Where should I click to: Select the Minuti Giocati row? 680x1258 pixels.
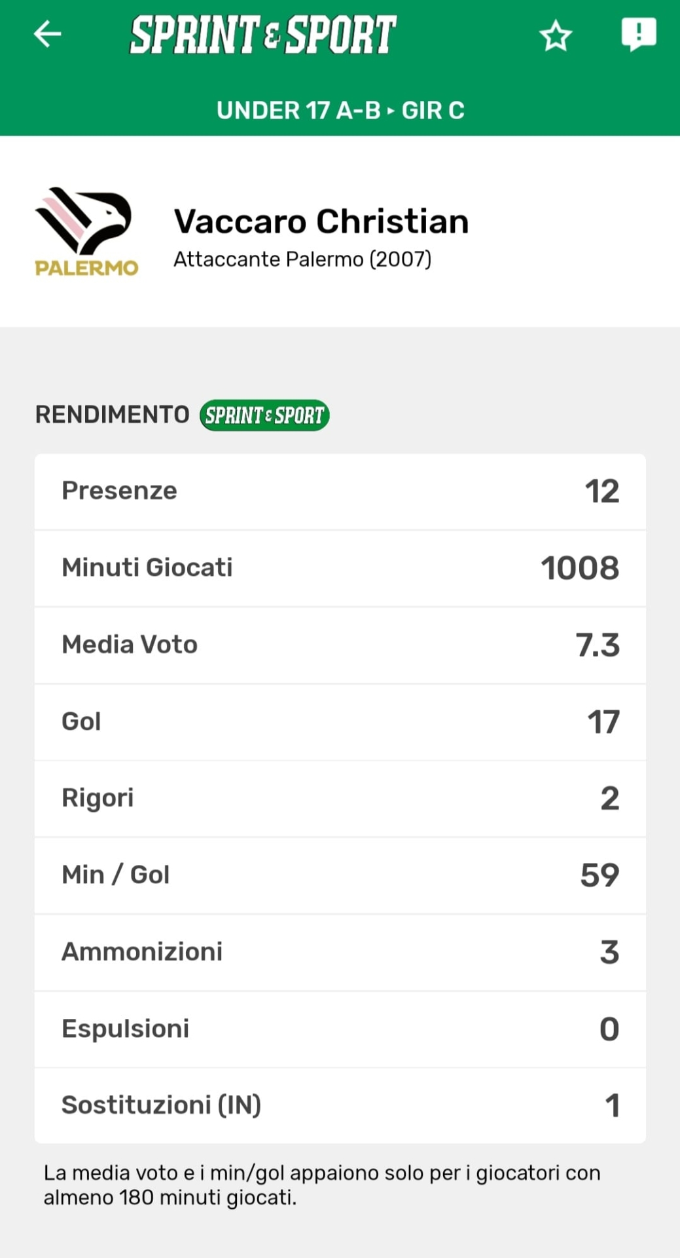(x=340, y=568)
